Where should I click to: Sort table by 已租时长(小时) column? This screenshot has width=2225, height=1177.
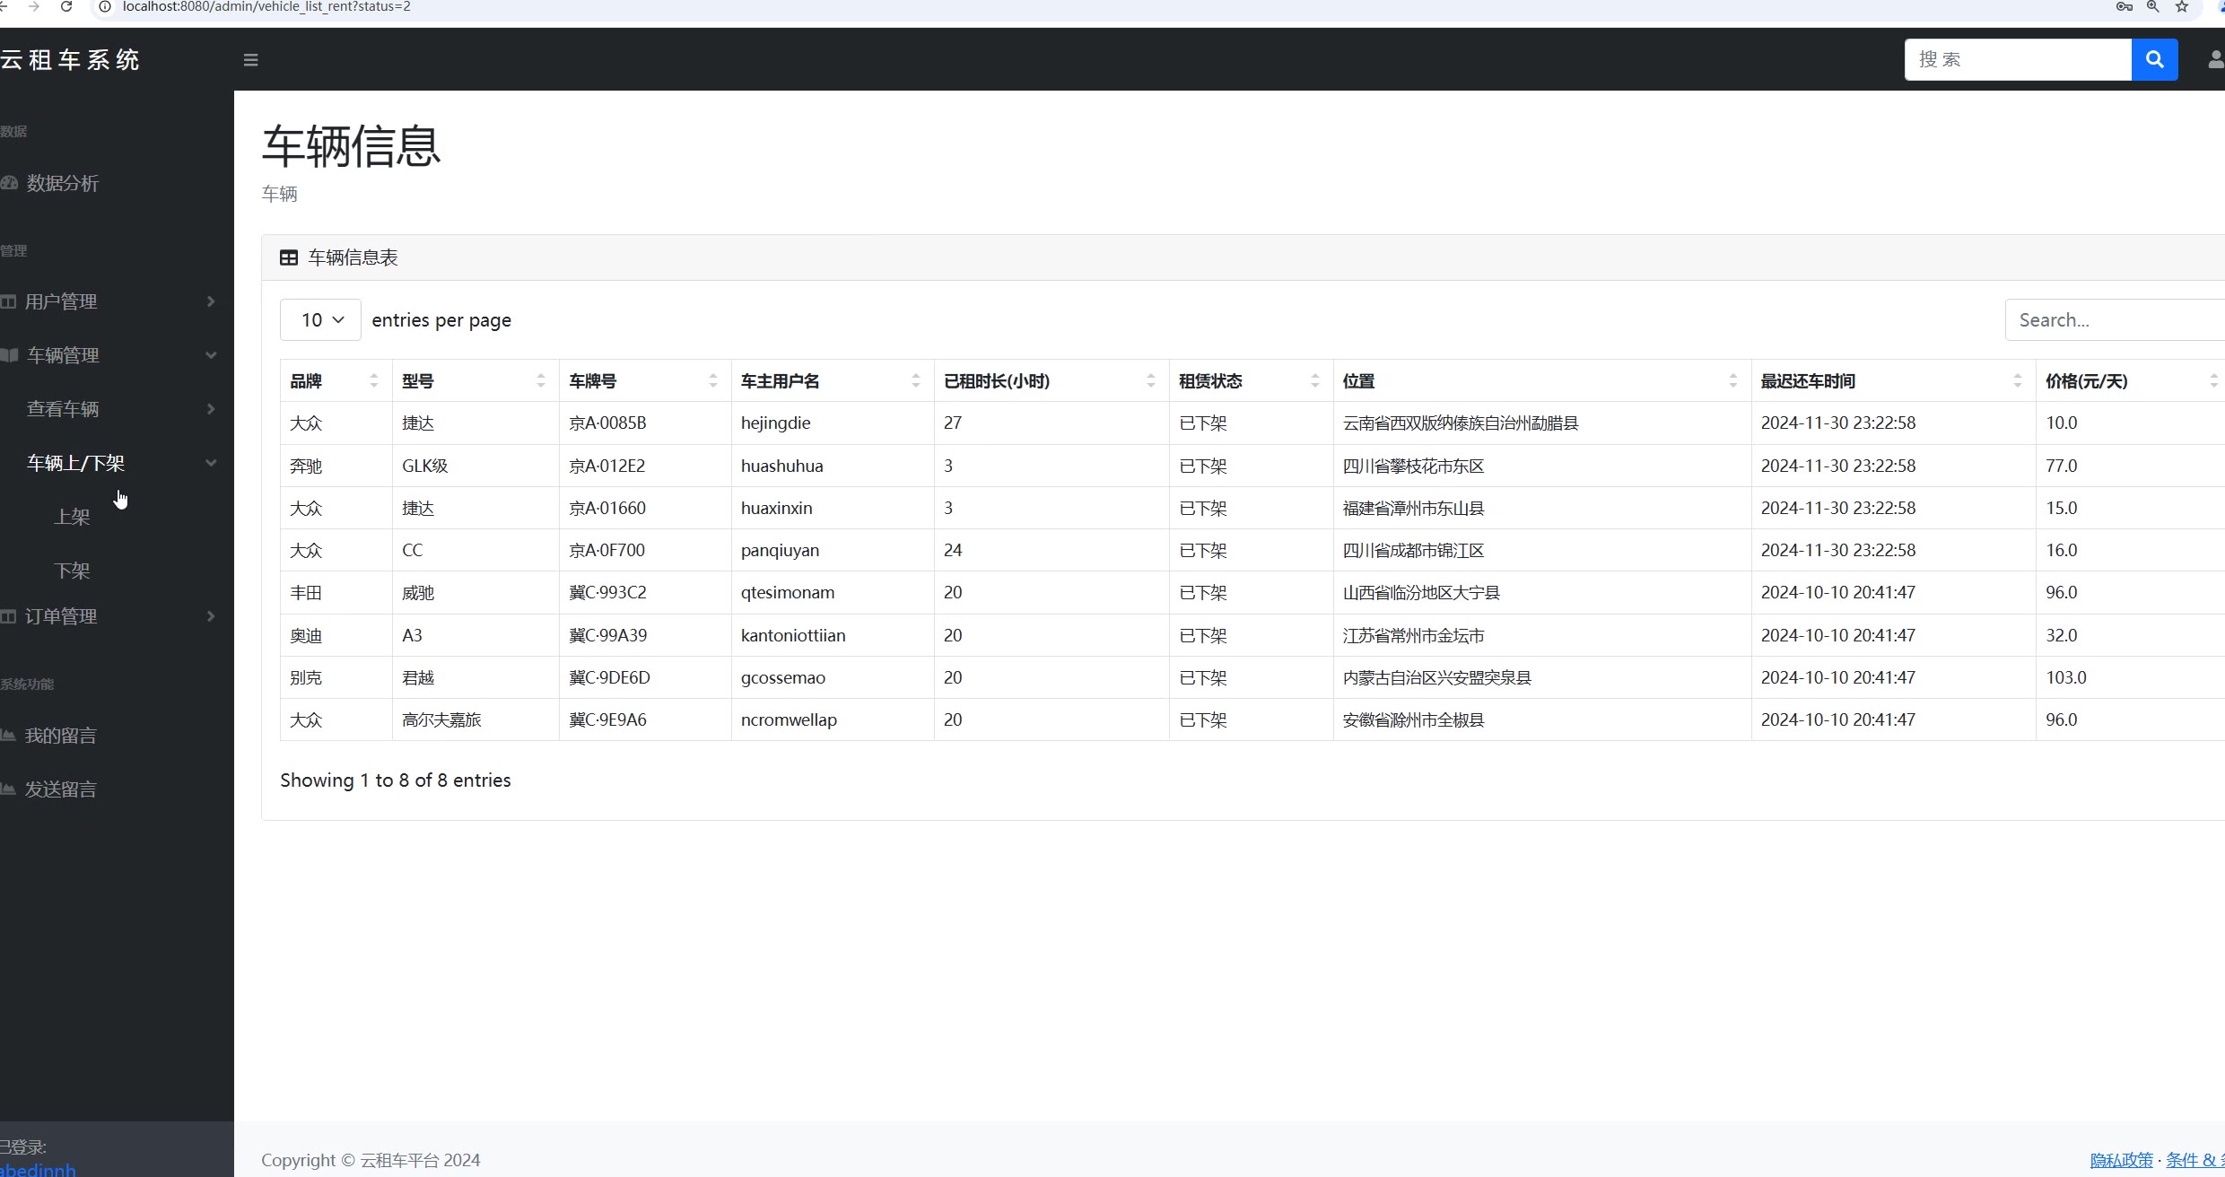1051,381
